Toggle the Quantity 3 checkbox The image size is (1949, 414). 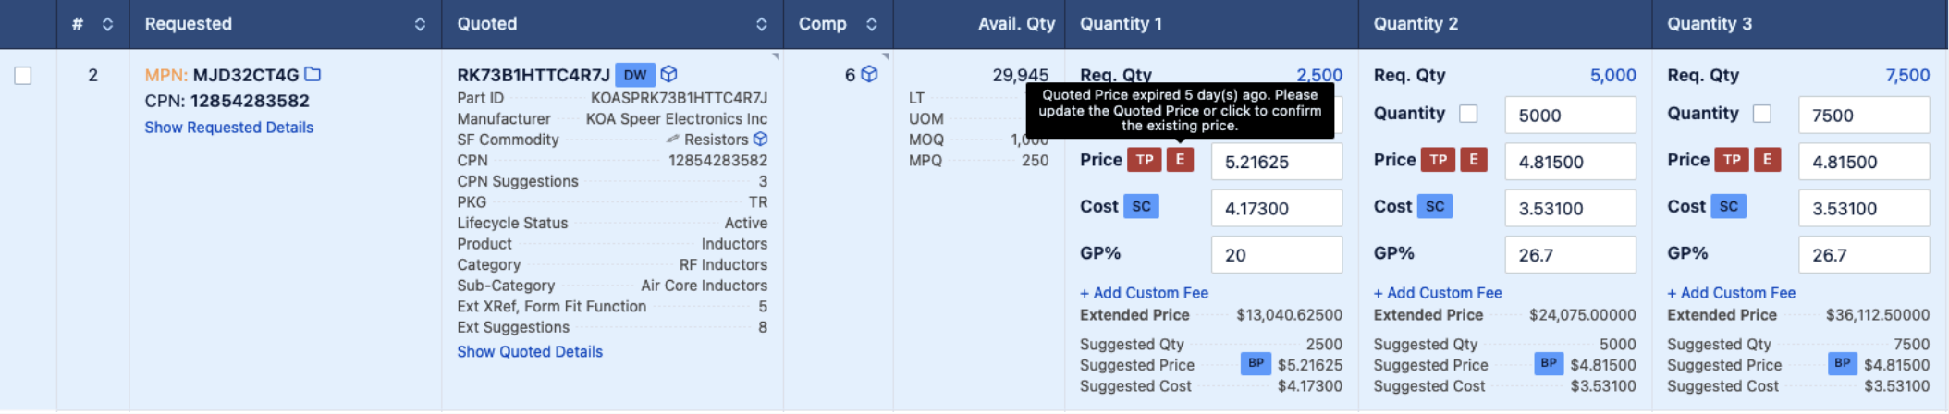click(x=1762, y=114)
